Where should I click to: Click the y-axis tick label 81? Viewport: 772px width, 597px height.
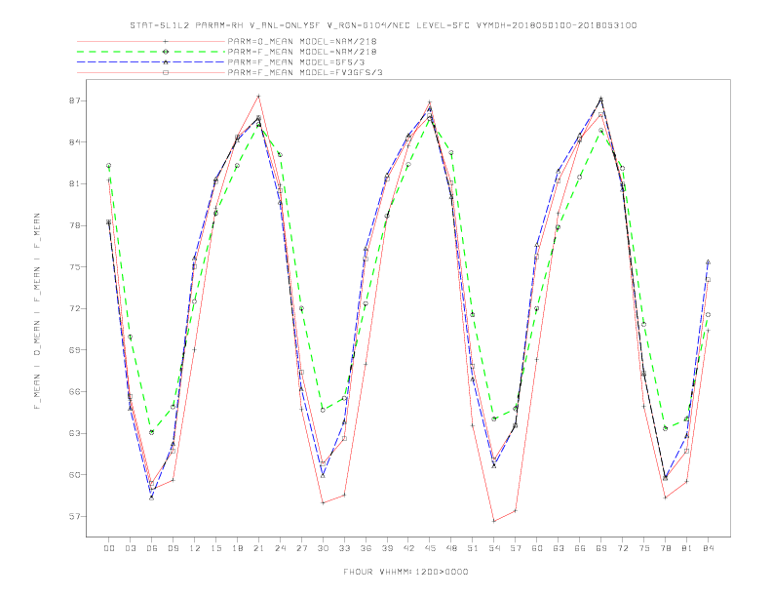(73, 183)
